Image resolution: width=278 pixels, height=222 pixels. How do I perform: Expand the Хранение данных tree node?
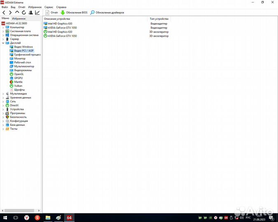click(x=3, y=97)
